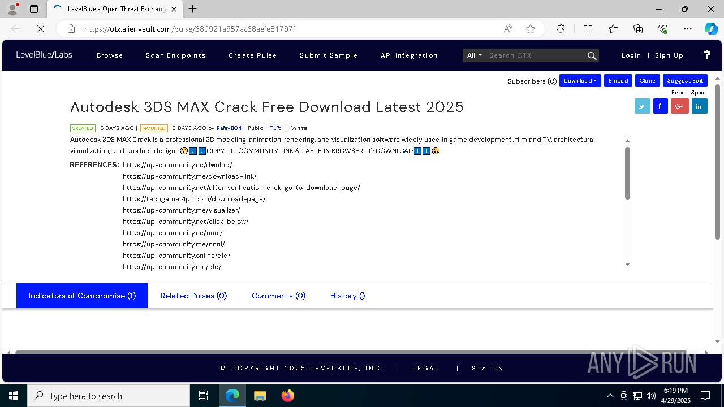This screenshot has height=407, width=724.
Task: Open Scan Endpoints page
Action: pyautogui.click(x=176, y=55)
